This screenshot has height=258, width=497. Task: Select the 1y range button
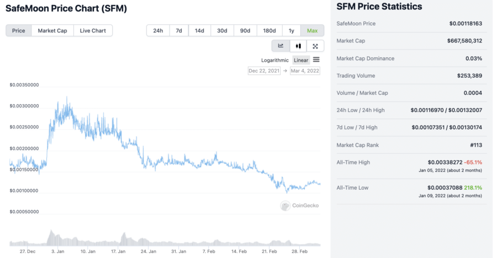[x=291, y=30]
